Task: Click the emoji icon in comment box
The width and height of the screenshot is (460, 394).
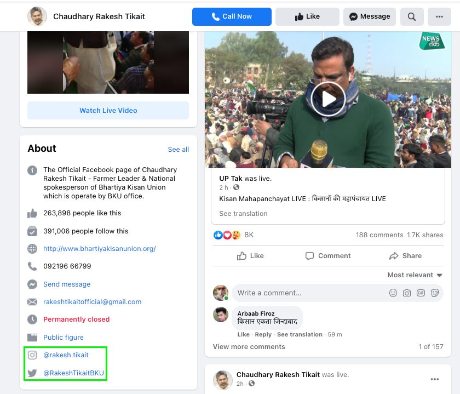Action: tap(393, 293)
